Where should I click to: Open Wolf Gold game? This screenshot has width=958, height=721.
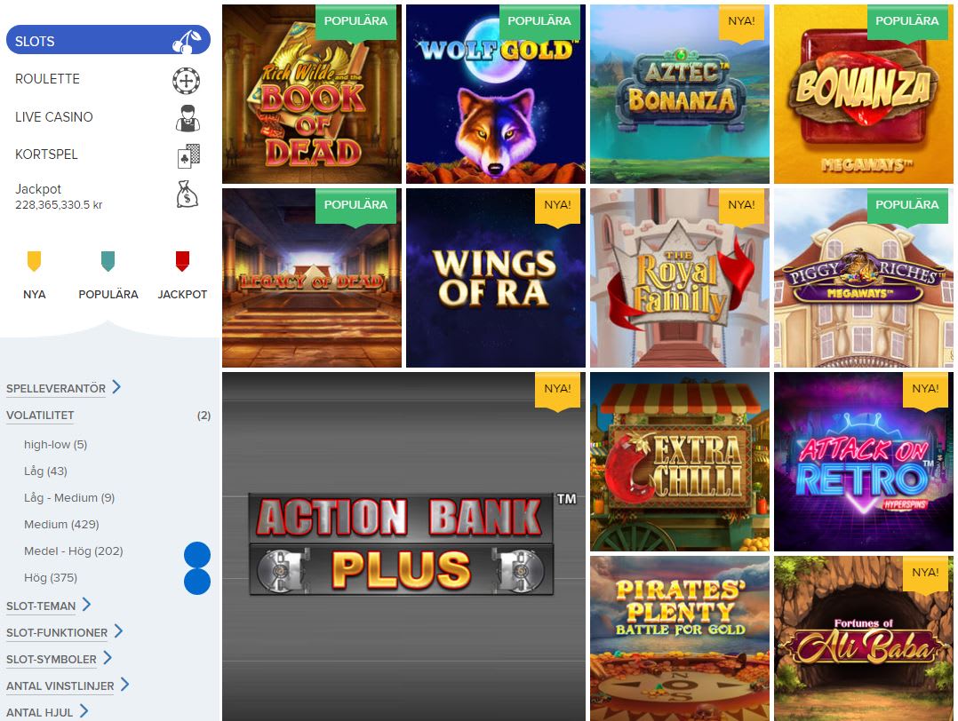pyautogui.click(x=496, y=94)
